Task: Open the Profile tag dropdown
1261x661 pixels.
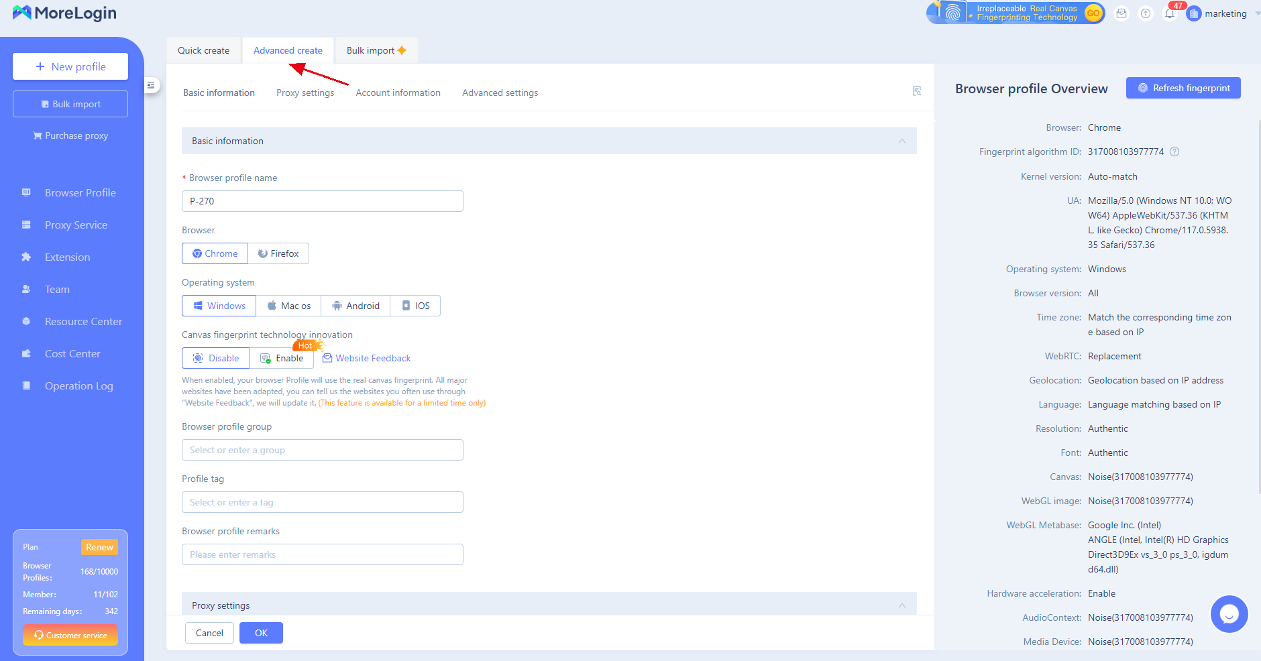Action: [x=322, y=502]
